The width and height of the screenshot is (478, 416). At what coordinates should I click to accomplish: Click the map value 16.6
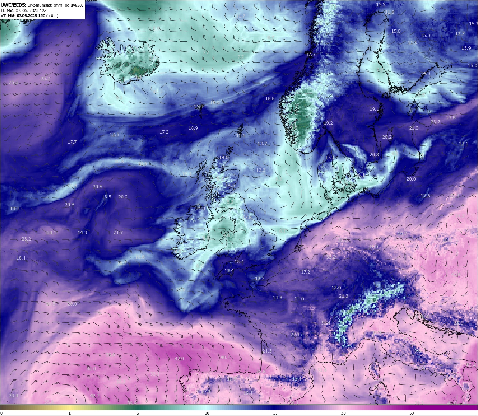[x=270, y=99]
